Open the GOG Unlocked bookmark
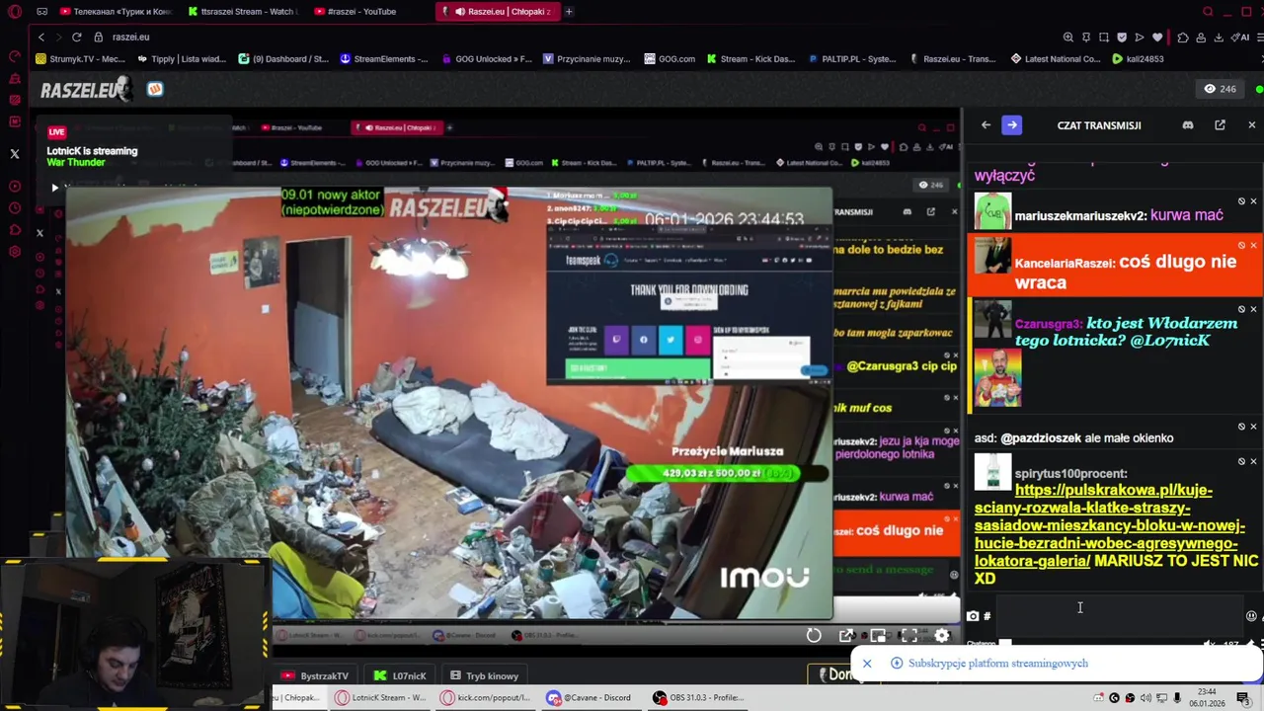1264x711 pixels. coord(486,59)
